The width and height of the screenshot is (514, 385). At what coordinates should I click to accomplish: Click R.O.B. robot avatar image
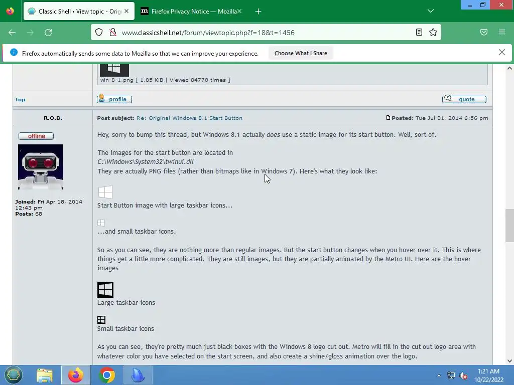point(41,167)
